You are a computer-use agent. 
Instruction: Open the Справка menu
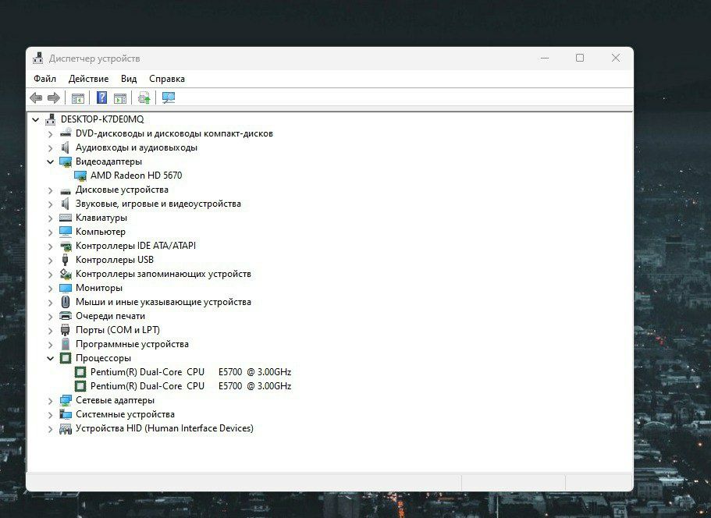(167, 79)
